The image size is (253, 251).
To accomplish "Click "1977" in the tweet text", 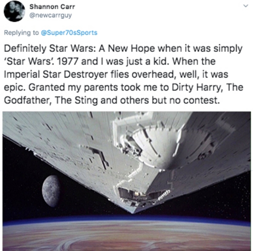I will (x=68, y=61).
